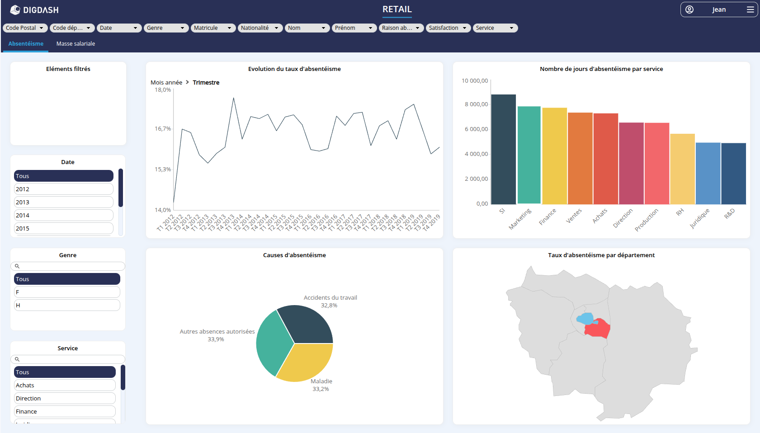Switch to the Masse salariale tab
This screenshot has height=433, width=760.
pyautogui.click(x=76, y=44)
